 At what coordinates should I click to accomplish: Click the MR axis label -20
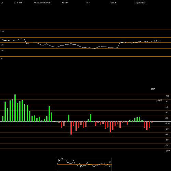167,129
